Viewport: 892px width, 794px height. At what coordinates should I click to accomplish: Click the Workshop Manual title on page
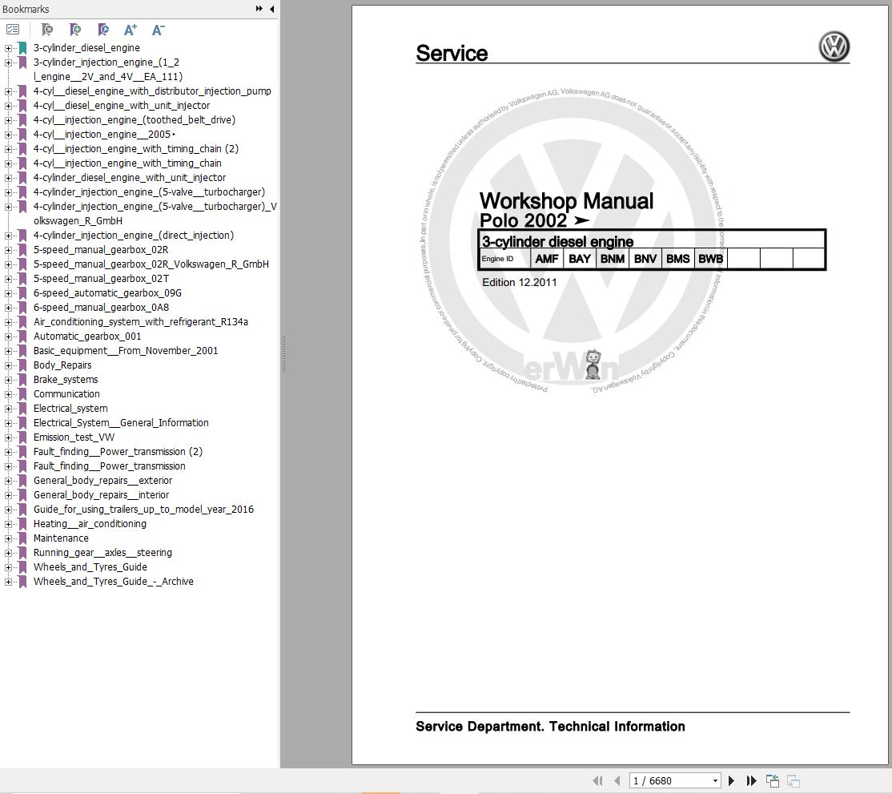(x=567, y=201)
